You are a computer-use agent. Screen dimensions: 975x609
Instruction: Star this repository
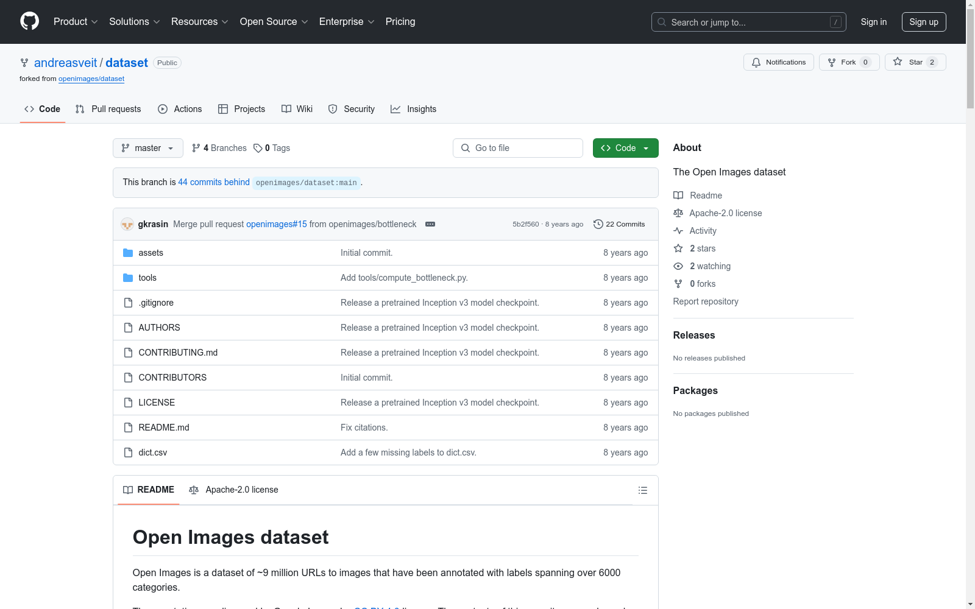(915, 62)
